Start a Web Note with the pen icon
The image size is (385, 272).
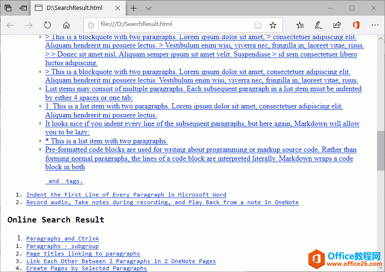click(318, 25)
